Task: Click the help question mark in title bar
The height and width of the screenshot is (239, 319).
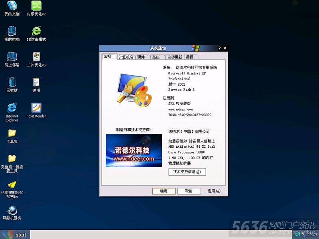Action: [x=219, y=48]
